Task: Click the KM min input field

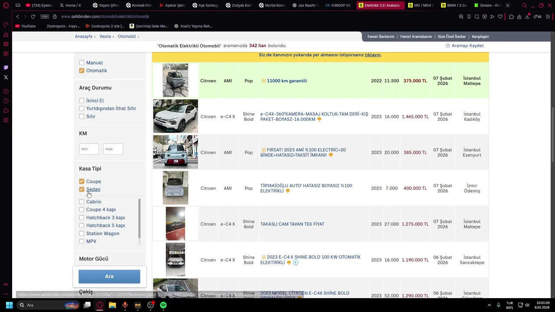Action: pos(89,149)
